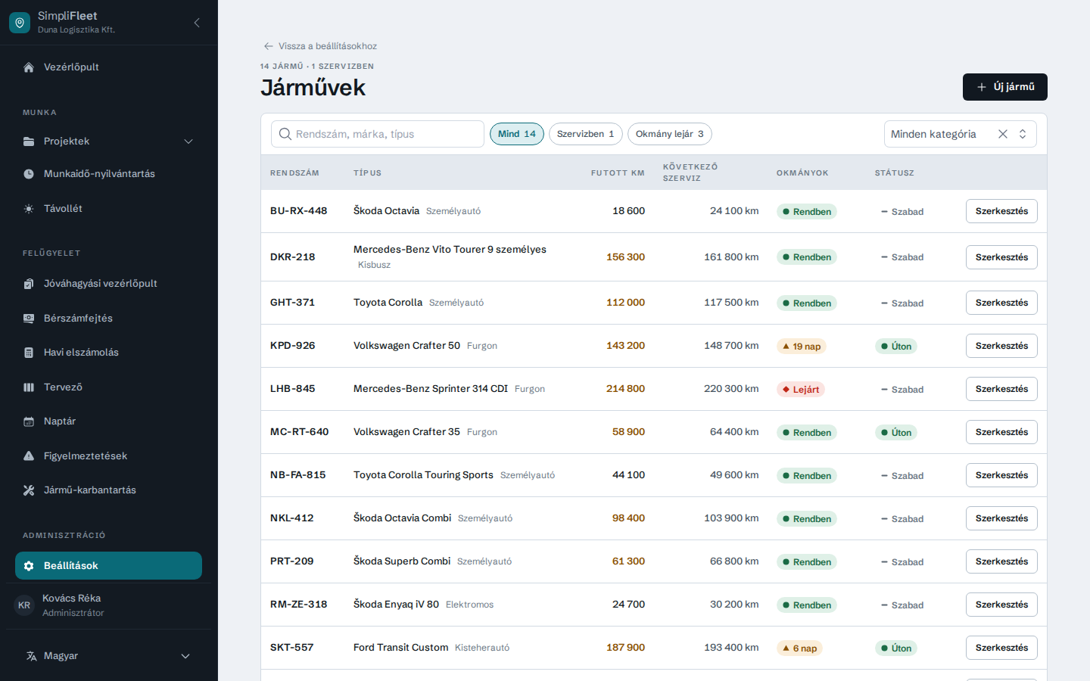Filter by Szervizben 1
The width and height of the screenshot is (1090, 681).
(586, 134)
